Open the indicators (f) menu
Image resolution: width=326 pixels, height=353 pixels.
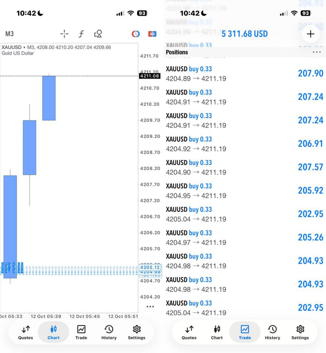(x=81, y=34)
